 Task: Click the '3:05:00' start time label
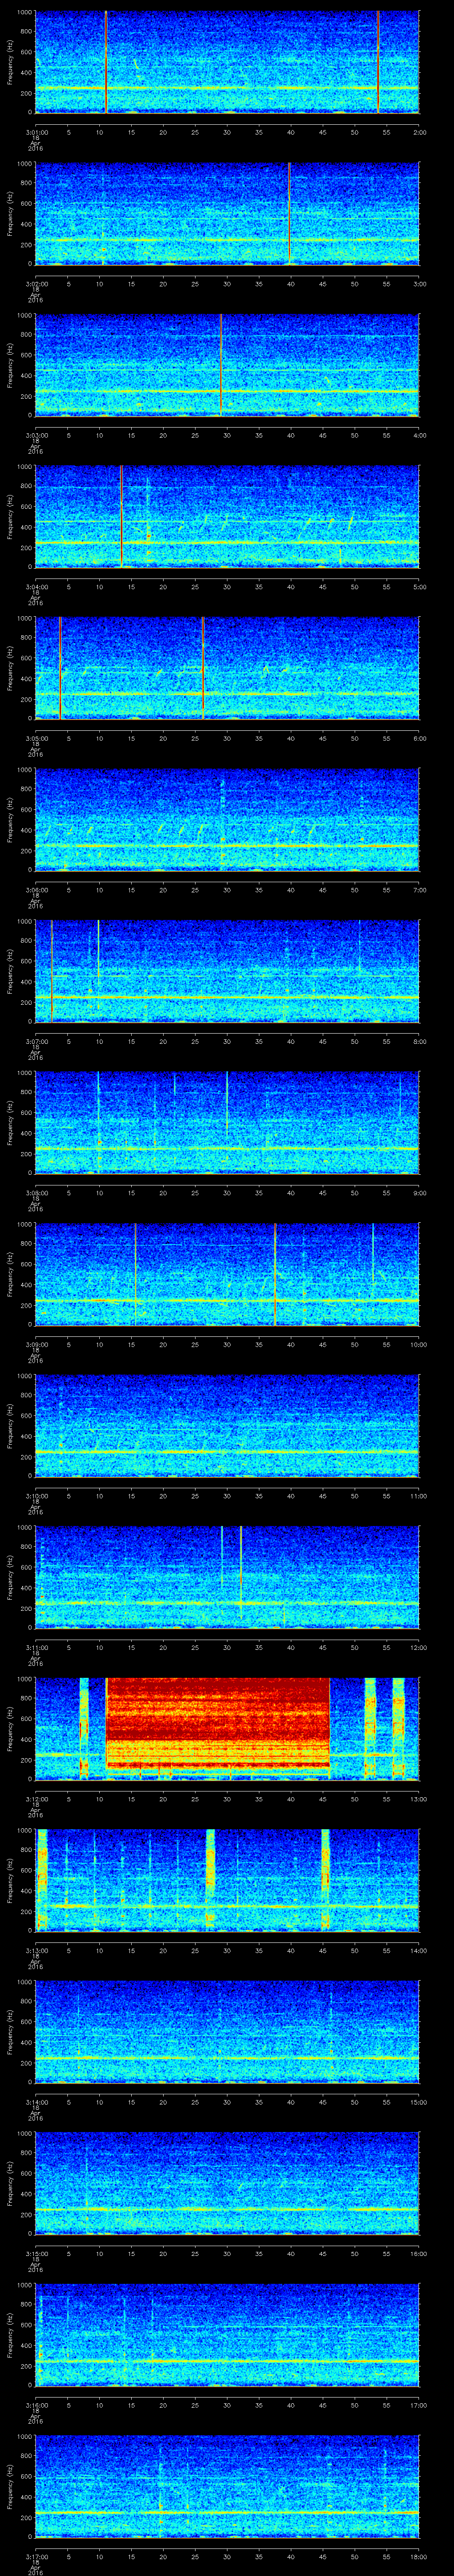point(36,737)
